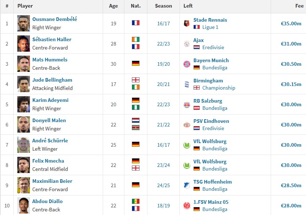Click the French flag in Dembélé's row
Screen dimensions: 306x215
(x=136, y=23)
